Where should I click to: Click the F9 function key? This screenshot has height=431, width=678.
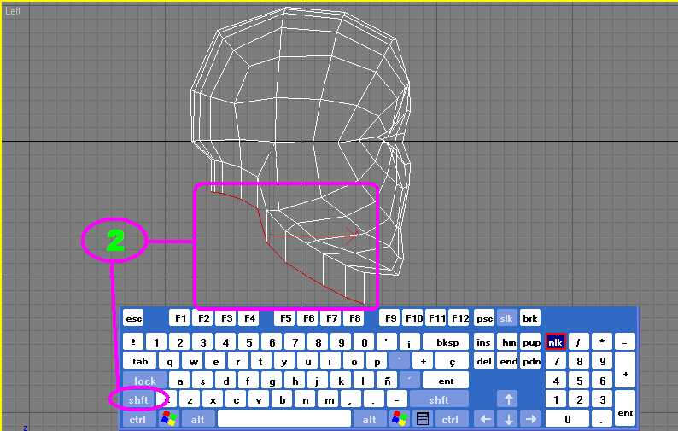[390, 318]
